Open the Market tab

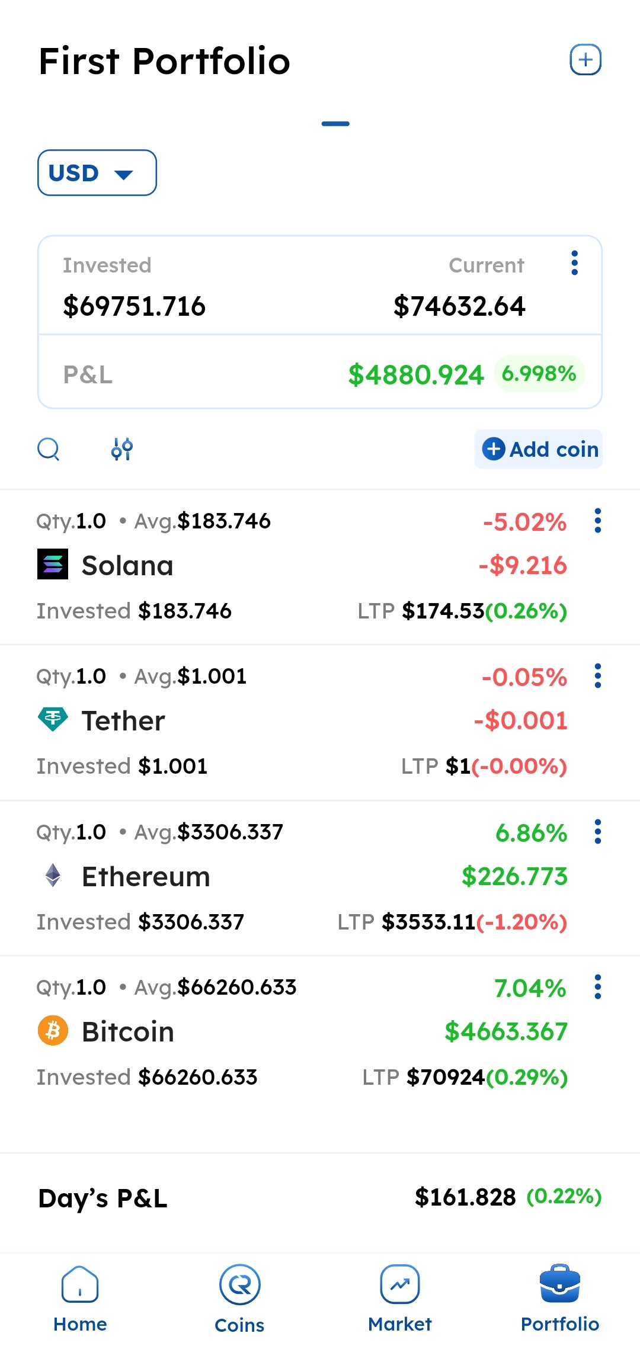tap(400, 1299)
